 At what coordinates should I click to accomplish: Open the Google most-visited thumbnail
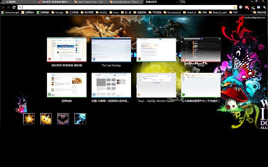click(x=156, y=50)
